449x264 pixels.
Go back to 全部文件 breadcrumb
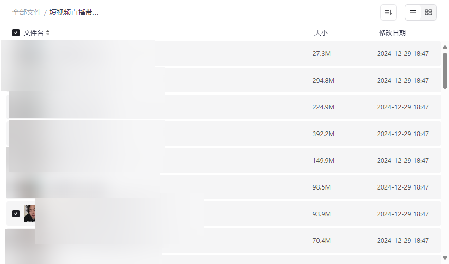(x=27, y=12)
